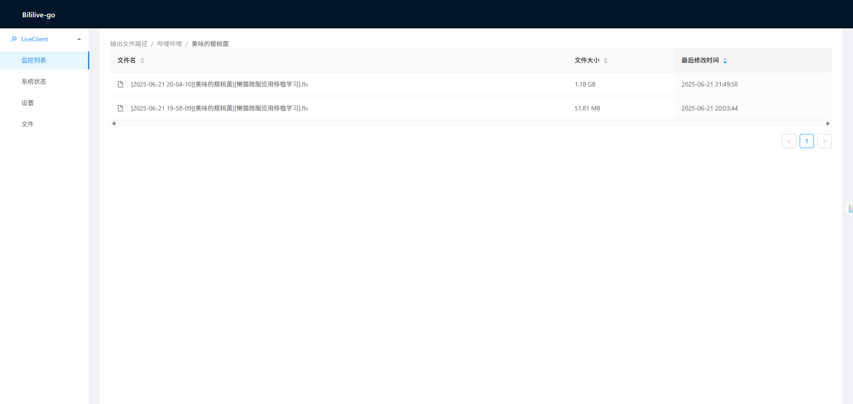
Task: Go to 输出文件路径 breadcrumb
Action: (129, 44)
